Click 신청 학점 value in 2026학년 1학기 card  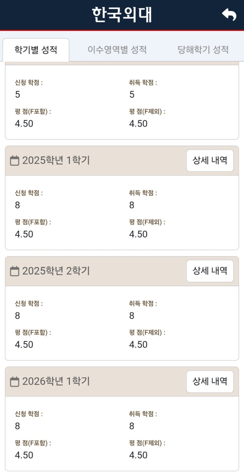coord(17,426)
